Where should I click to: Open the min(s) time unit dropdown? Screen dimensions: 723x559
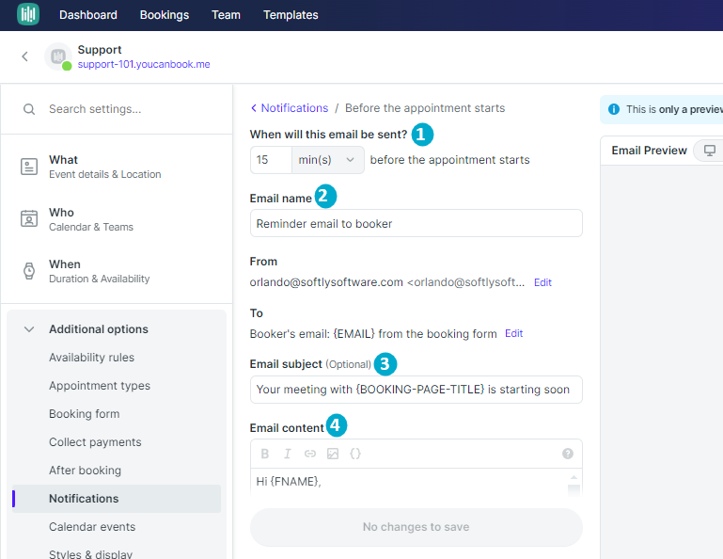[328, 160]
